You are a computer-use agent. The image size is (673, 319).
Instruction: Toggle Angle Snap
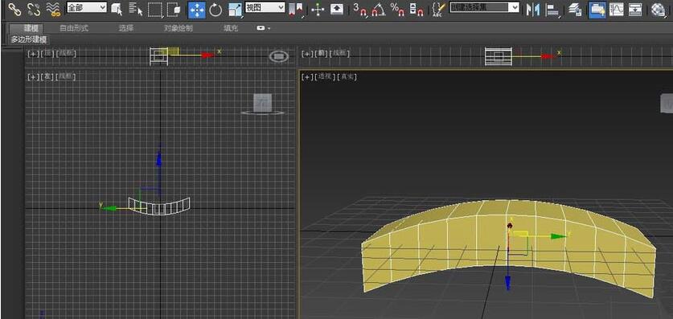coord(379,10)
